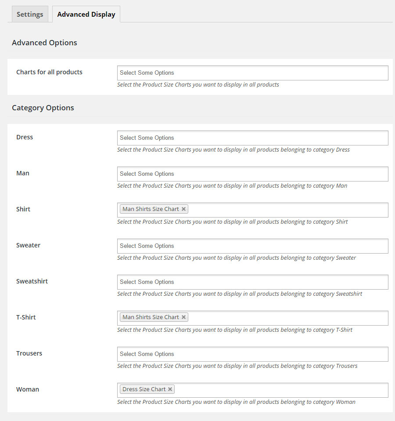Click the Advanced Options section heading
Screen dimensions: 395x421
44,43
